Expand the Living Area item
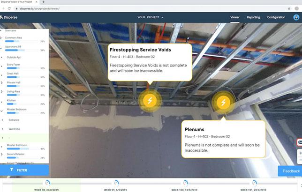The width and height of the screenshot is (302, 192). pos(2,92)
